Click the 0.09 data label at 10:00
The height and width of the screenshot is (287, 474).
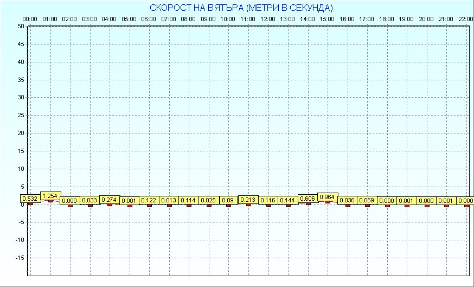228,201
